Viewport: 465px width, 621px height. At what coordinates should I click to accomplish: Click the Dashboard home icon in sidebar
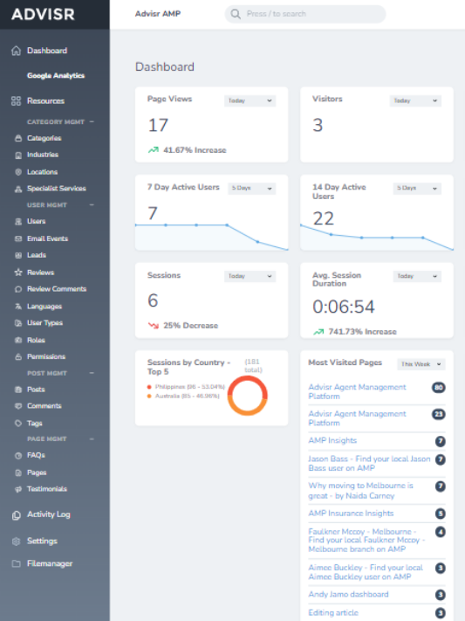[17, 51]
